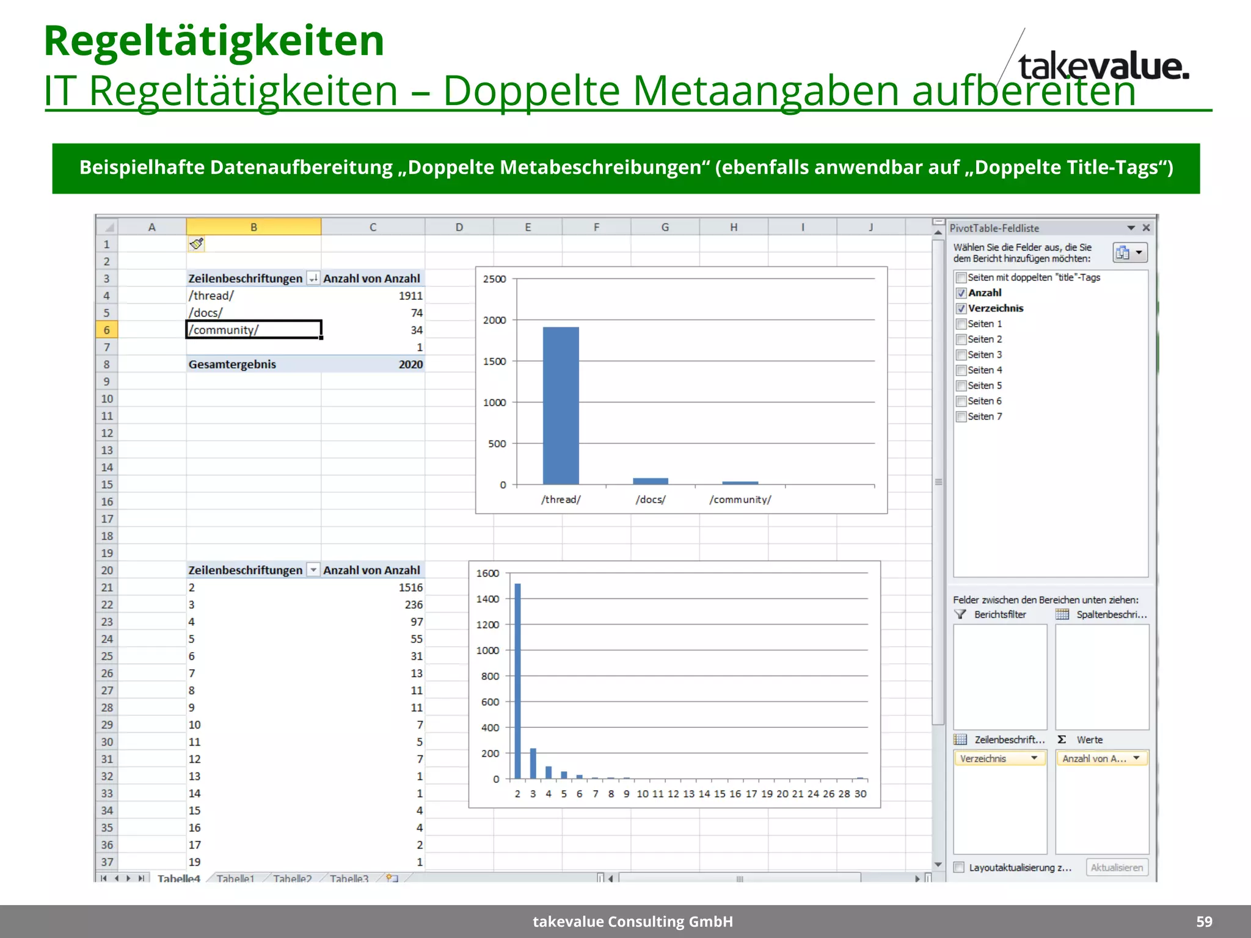Check the Seiten 3 field
Viewport: 1251px width, 938px height.
[x=961, y=355]
